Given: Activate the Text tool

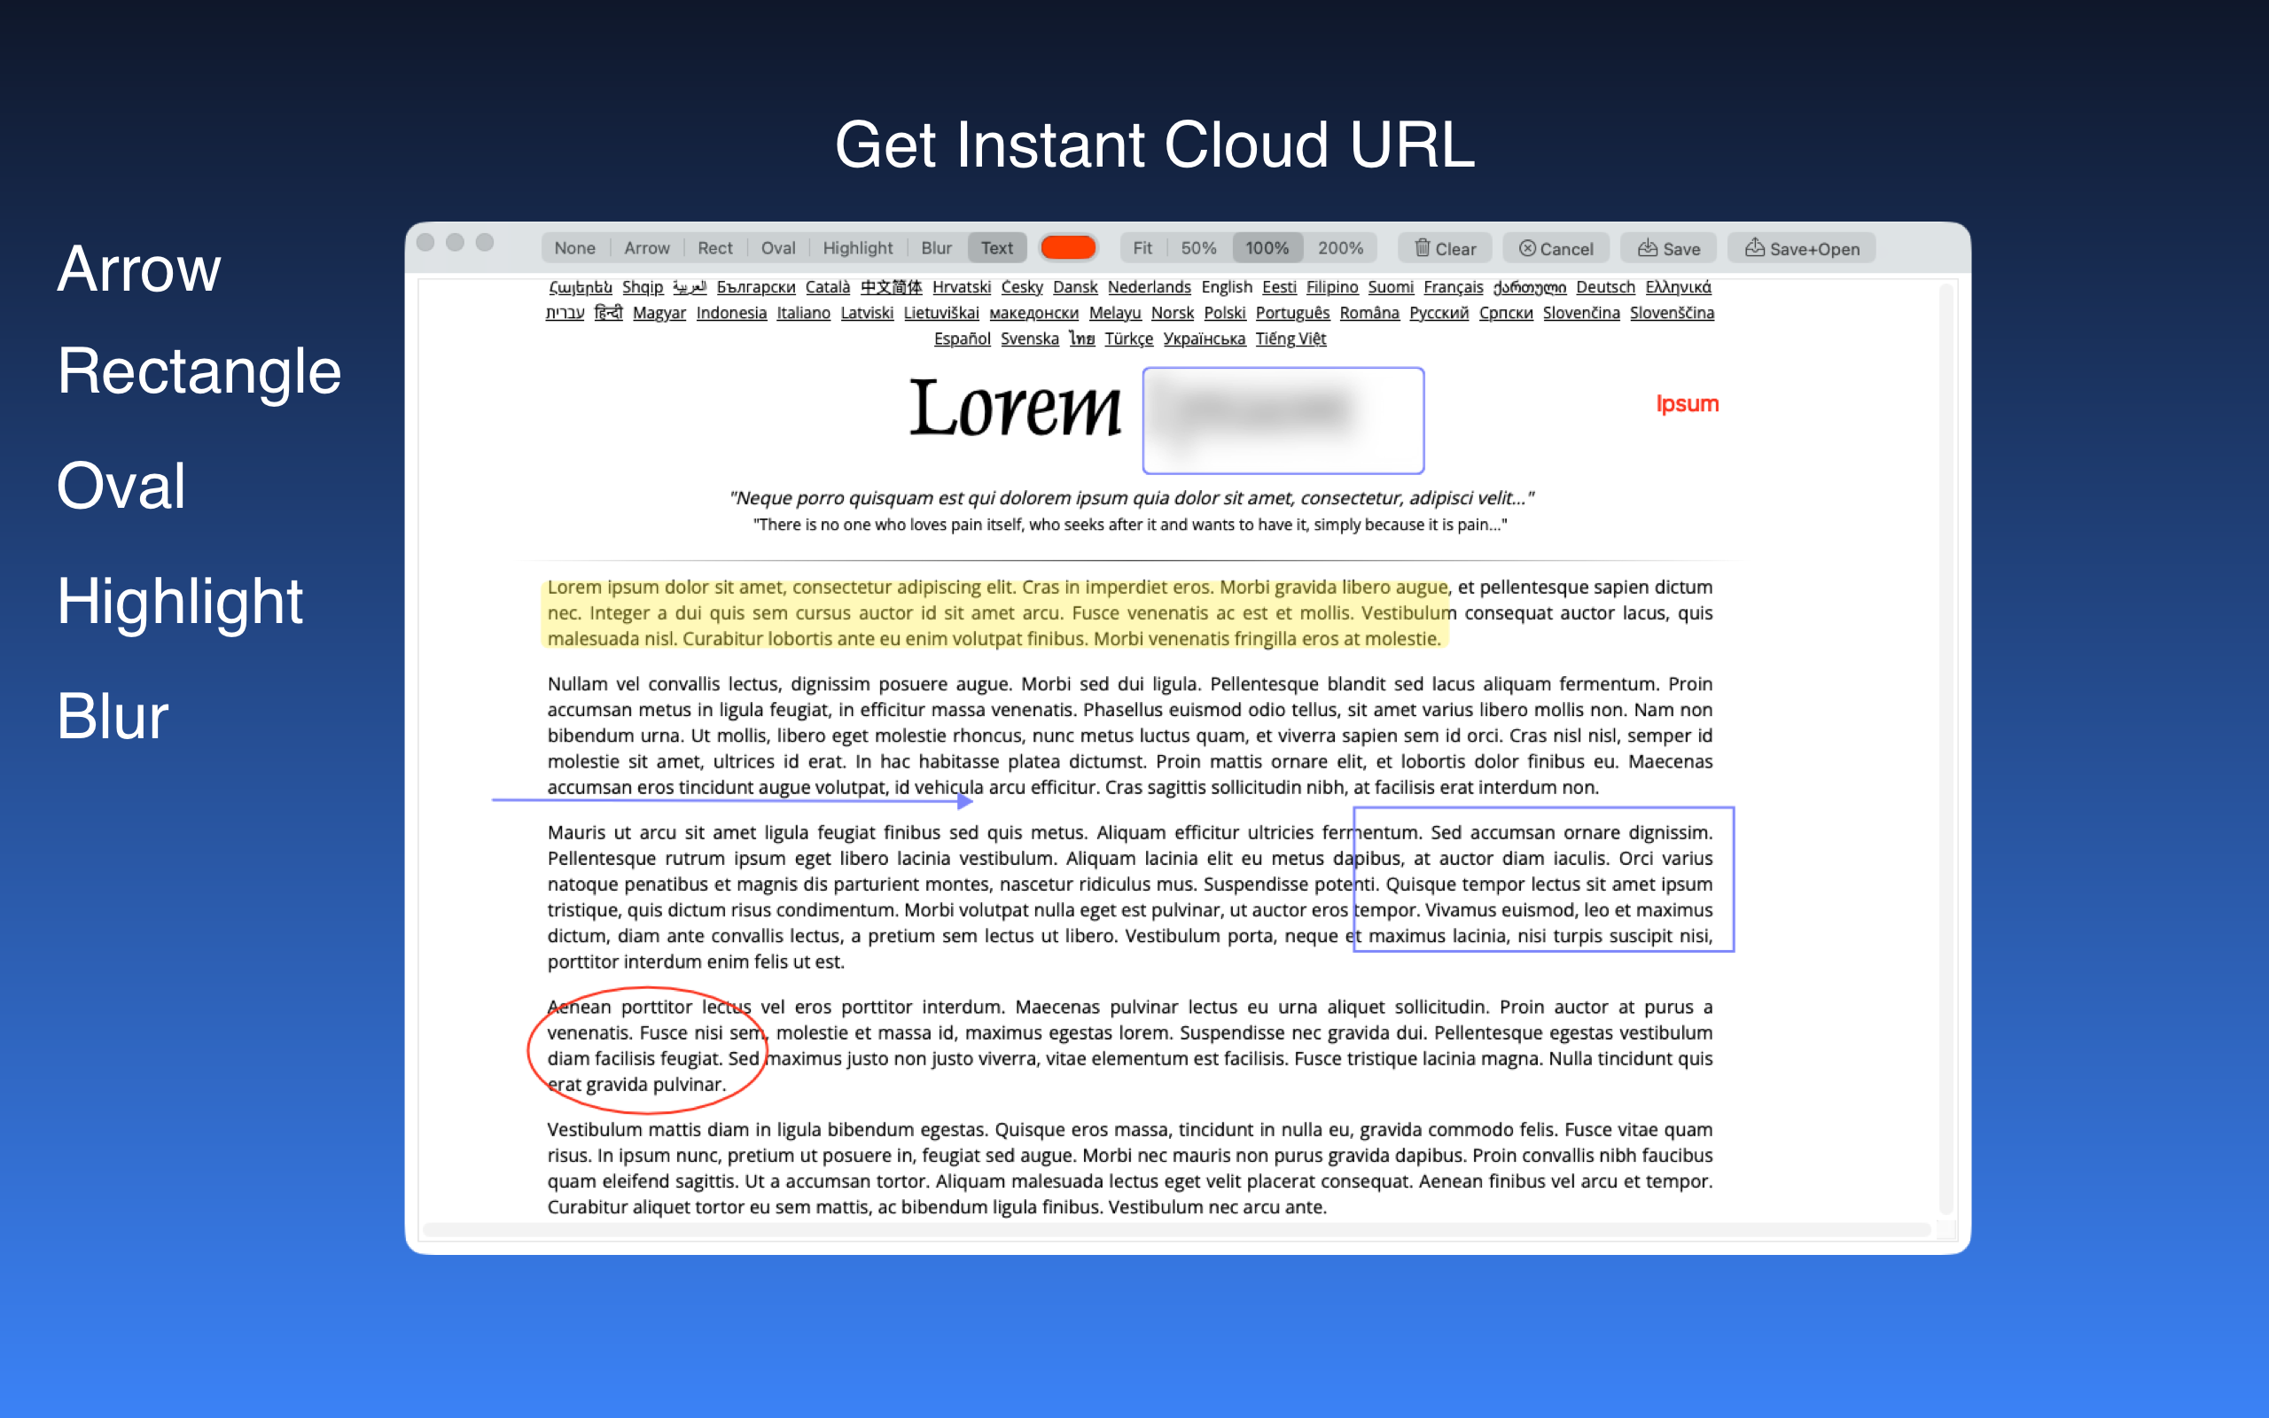Looking at the screenshot, I should [996, 248].
